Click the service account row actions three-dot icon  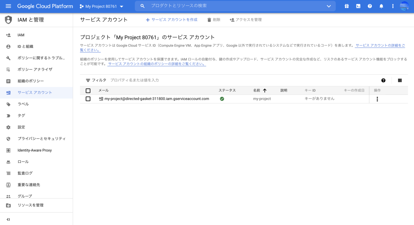(377, 99)
